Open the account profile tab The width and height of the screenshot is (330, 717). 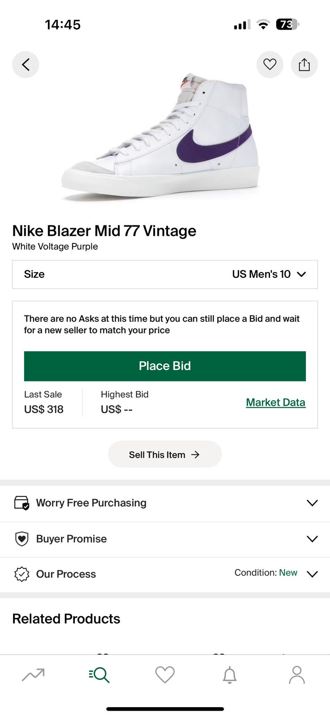click(x=296, y=674)
